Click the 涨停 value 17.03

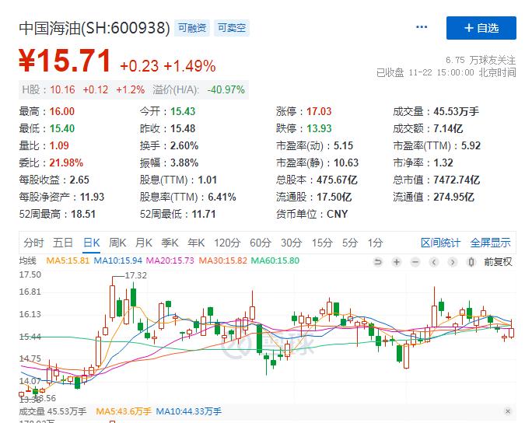point(319,111)
